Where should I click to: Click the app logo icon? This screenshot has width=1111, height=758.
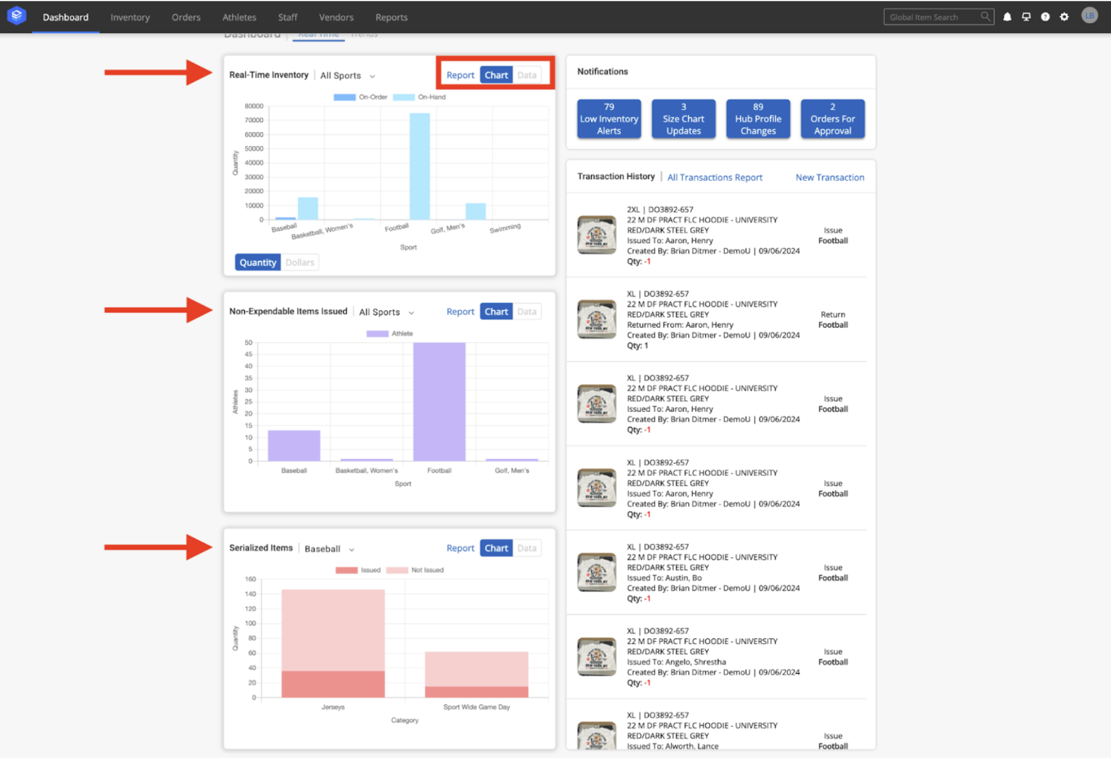pos(17,16)
